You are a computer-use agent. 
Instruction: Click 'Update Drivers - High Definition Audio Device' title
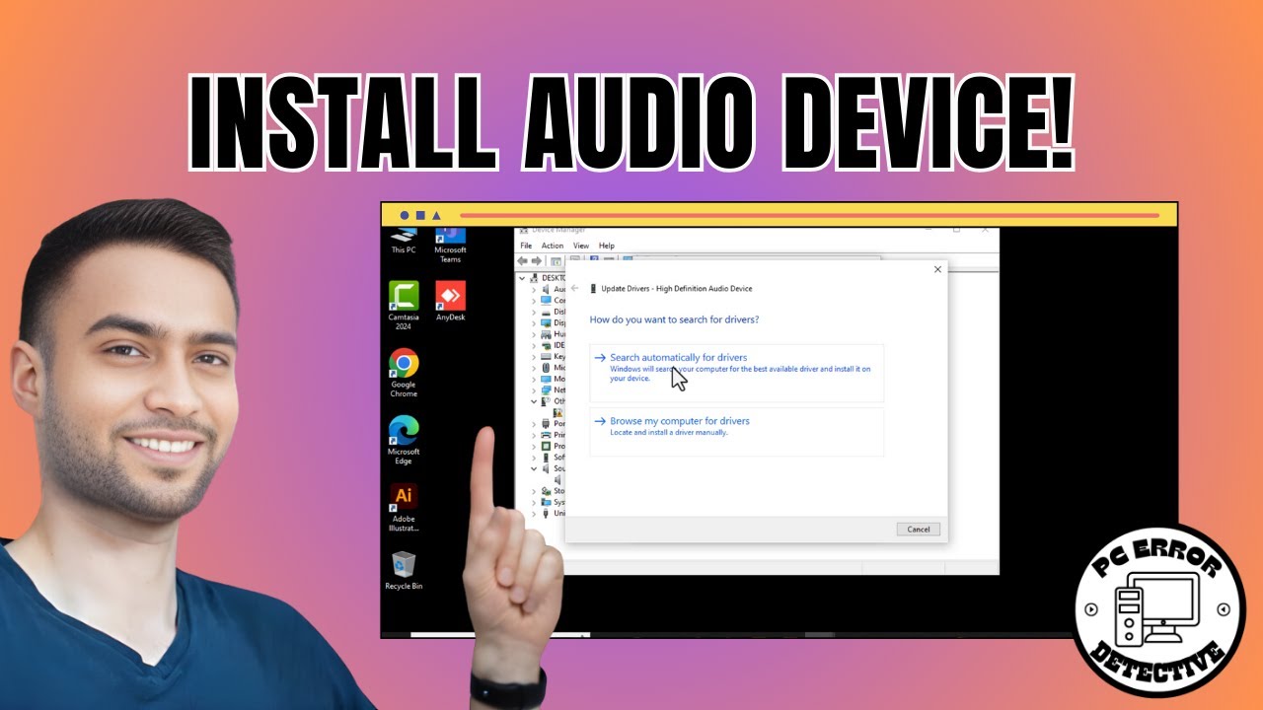[x=677, y=289]
